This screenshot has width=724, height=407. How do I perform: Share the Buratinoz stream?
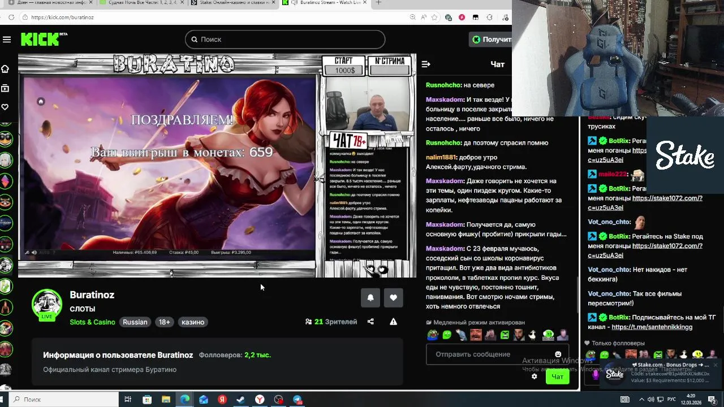370,322
